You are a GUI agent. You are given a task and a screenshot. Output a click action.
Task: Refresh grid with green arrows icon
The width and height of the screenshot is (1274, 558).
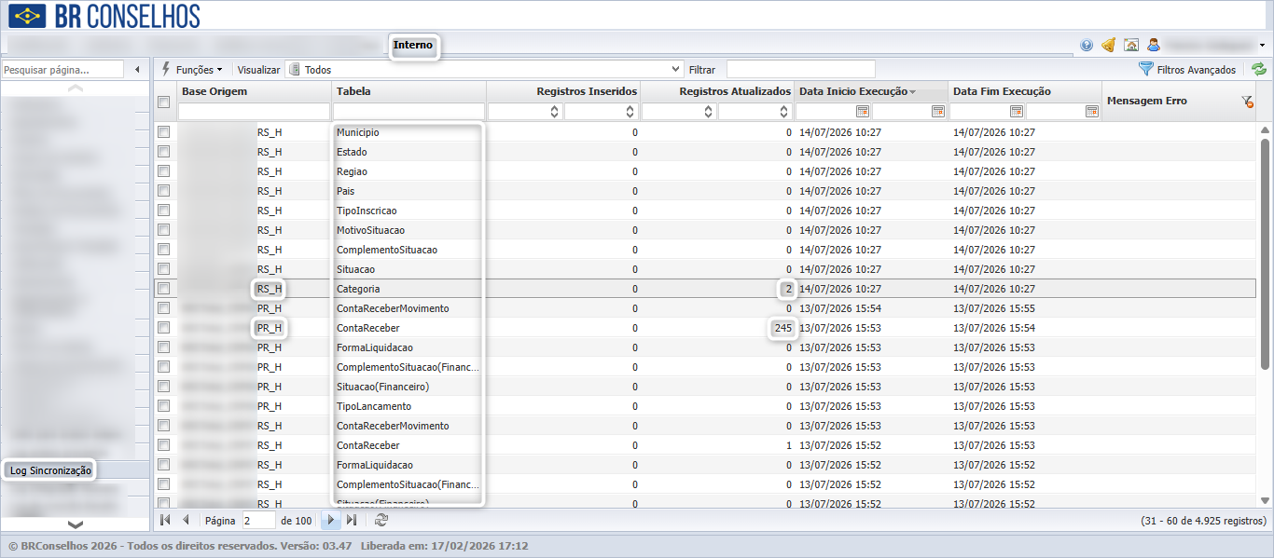pos(1259,69)
